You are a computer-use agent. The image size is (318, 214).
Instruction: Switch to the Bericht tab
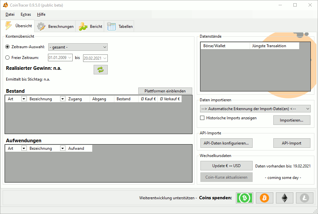[90, 27]
